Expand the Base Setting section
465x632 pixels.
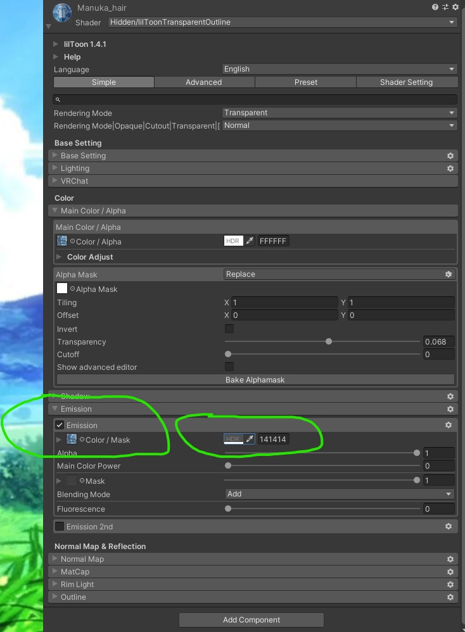coord(253,156)
